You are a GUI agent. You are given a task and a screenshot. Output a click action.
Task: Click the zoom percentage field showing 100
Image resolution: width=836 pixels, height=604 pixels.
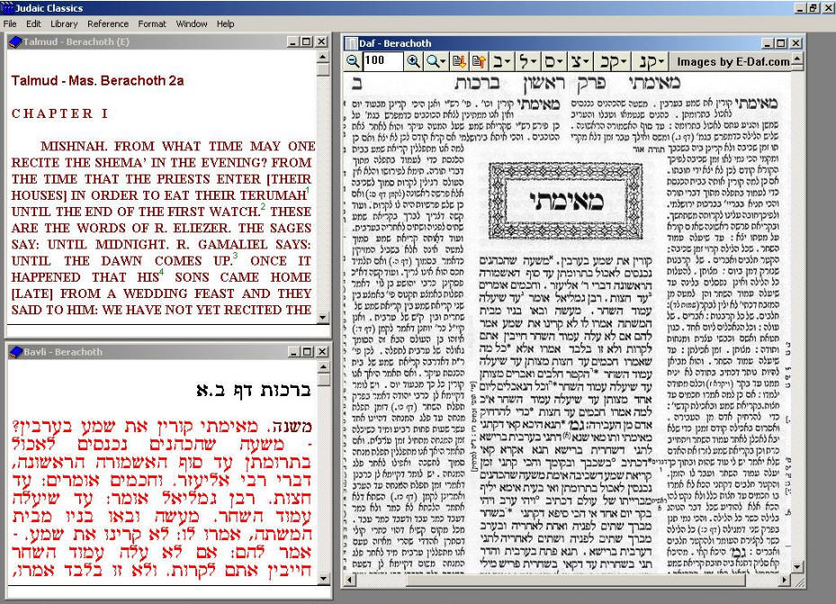[382, 61]
